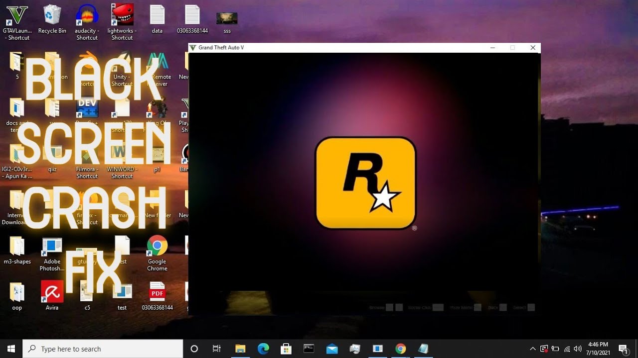
Task: Close the Grand Theft Auto V window
Action: point(533,48)
